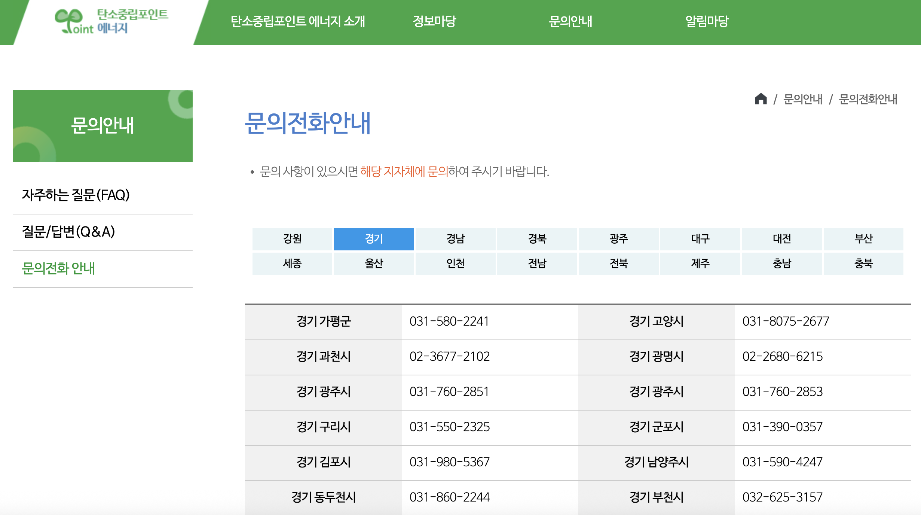This screenshot has width=921, height=515.
Task: Open the 정보마당 menu
Action: click(x=434, y=21)
